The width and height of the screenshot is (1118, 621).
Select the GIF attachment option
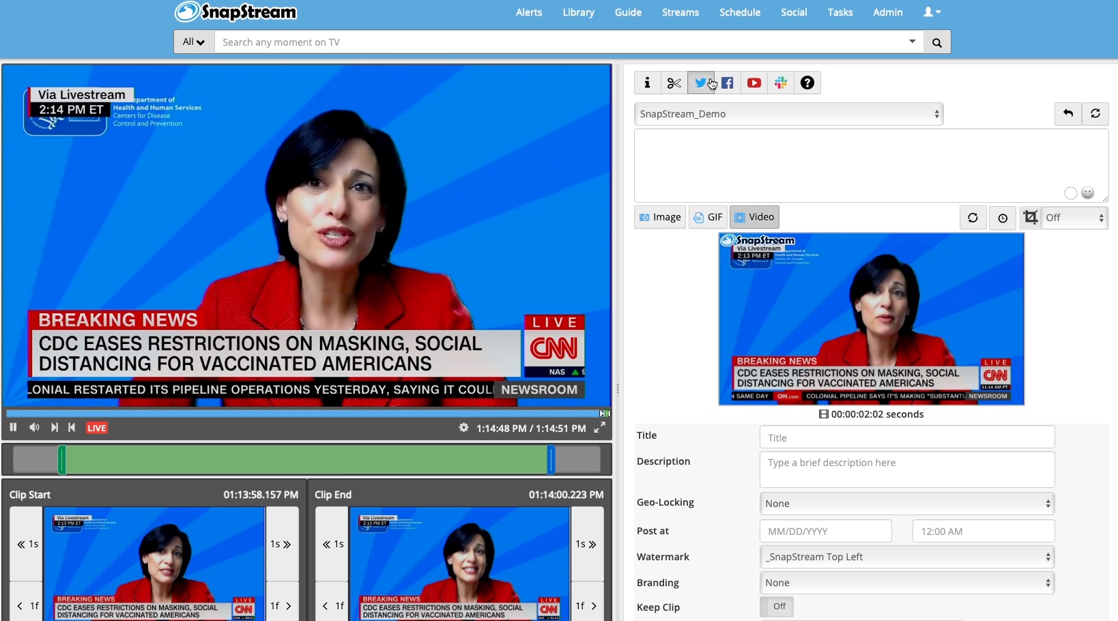(x=707, y=217)
